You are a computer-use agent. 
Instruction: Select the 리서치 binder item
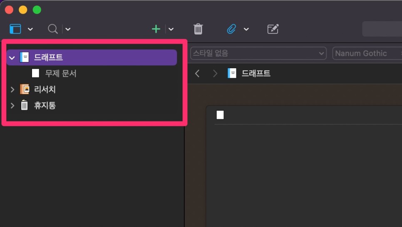click(x=45, y=89)
